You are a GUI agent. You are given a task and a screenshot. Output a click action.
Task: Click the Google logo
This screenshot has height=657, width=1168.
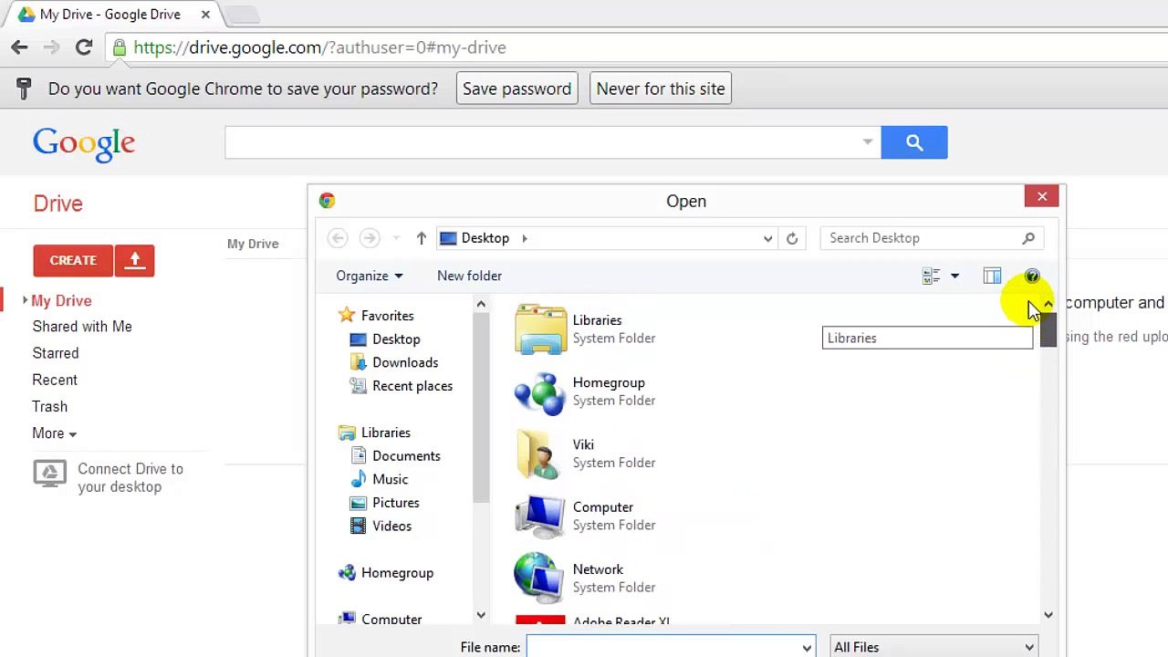coord(84,144)
